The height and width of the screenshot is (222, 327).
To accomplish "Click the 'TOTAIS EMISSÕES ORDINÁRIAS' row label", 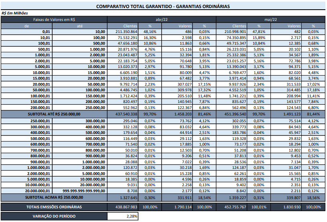I will [x=54, y=207].
